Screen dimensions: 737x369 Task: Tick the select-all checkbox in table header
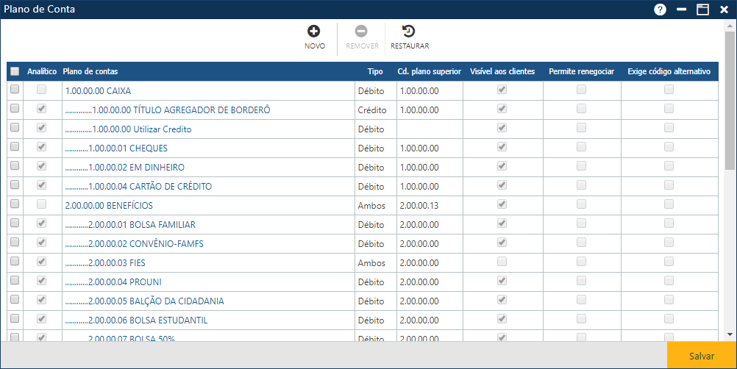click(15, 71)
